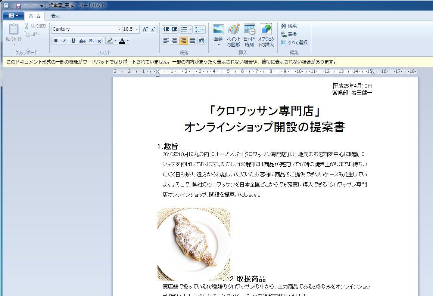The width and height of the screenshot is (433, 296).
Task: Click the heading 2.取扱商品
Action: point(248,278)
